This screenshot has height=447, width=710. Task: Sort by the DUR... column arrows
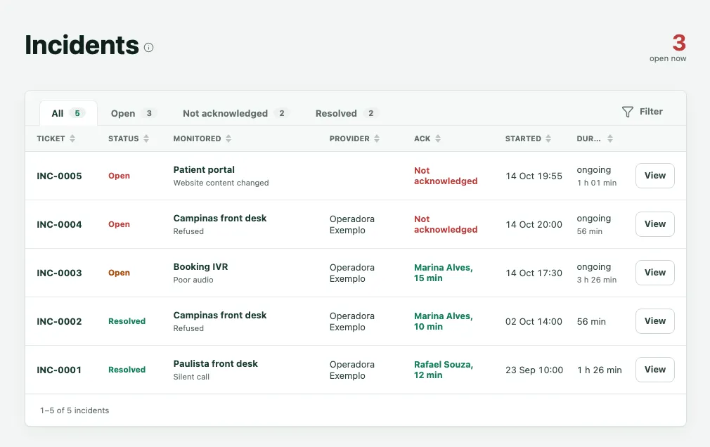point(610,138)
